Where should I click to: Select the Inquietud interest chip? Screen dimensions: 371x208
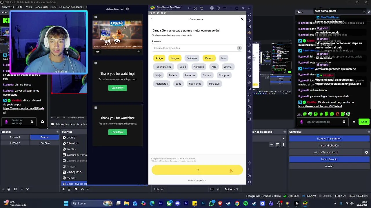click(214, 84)
